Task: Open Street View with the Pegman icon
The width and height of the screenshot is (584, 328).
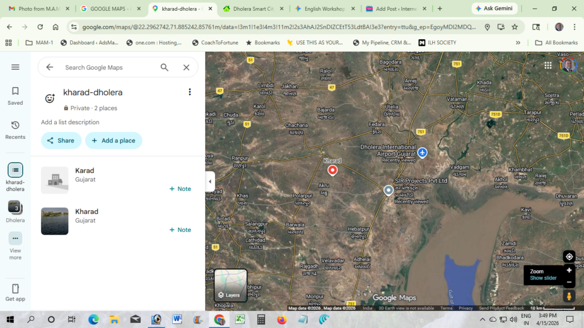Action: 569,296
